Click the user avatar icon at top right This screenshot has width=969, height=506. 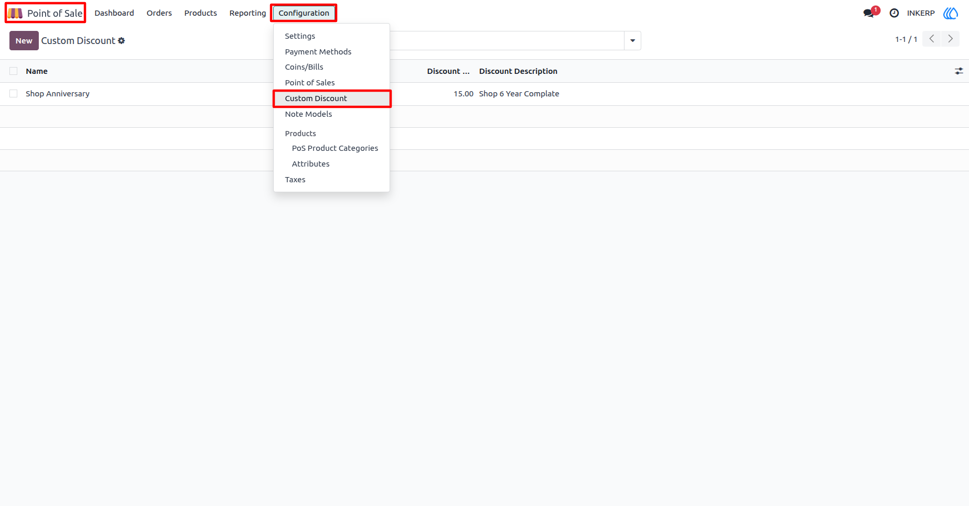pos(951,13)
